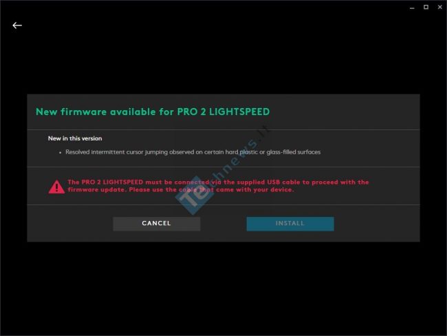Click the red warning triangle icon
Image resolution: width=447 pixels, height=336 pixels.
click(x=56, y=187)
